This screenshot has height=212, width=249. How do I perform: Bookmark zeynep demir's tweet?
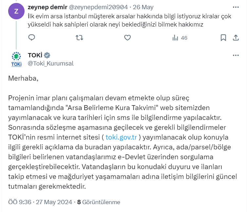click(223, 38)
